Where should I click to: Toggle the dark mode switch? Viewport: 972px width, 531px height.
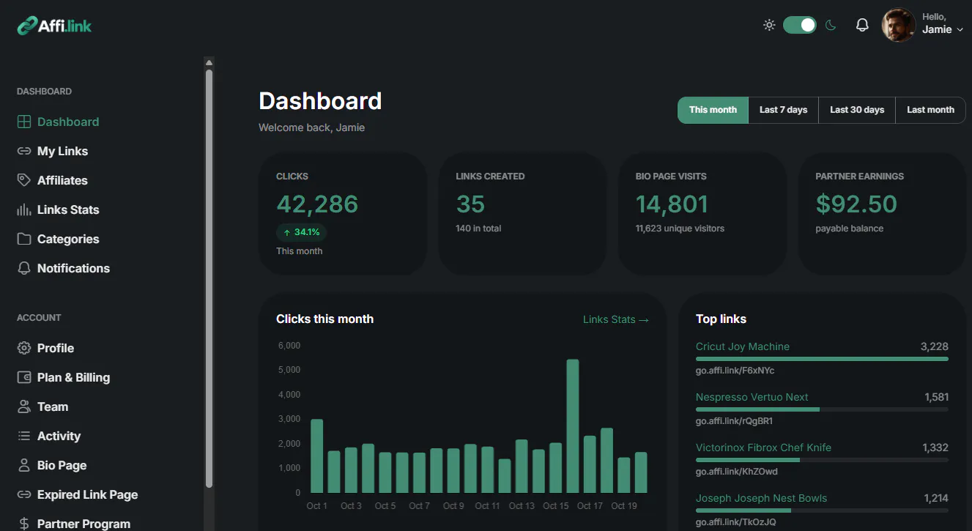coord(800,25)
